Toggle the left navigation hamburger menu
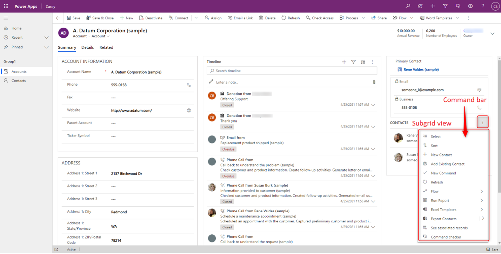501x254 pixels. click(x=6, y=18)
